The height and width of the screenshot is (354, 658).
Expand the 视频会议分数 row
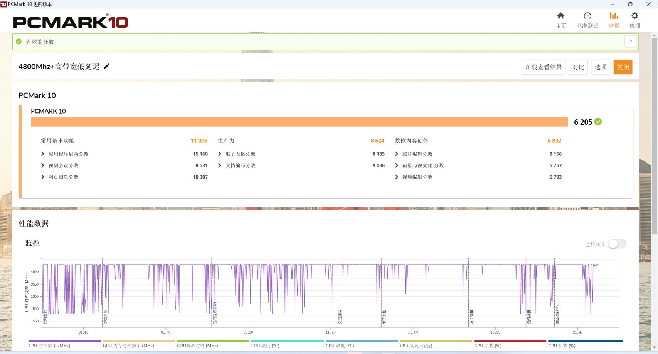43,165
